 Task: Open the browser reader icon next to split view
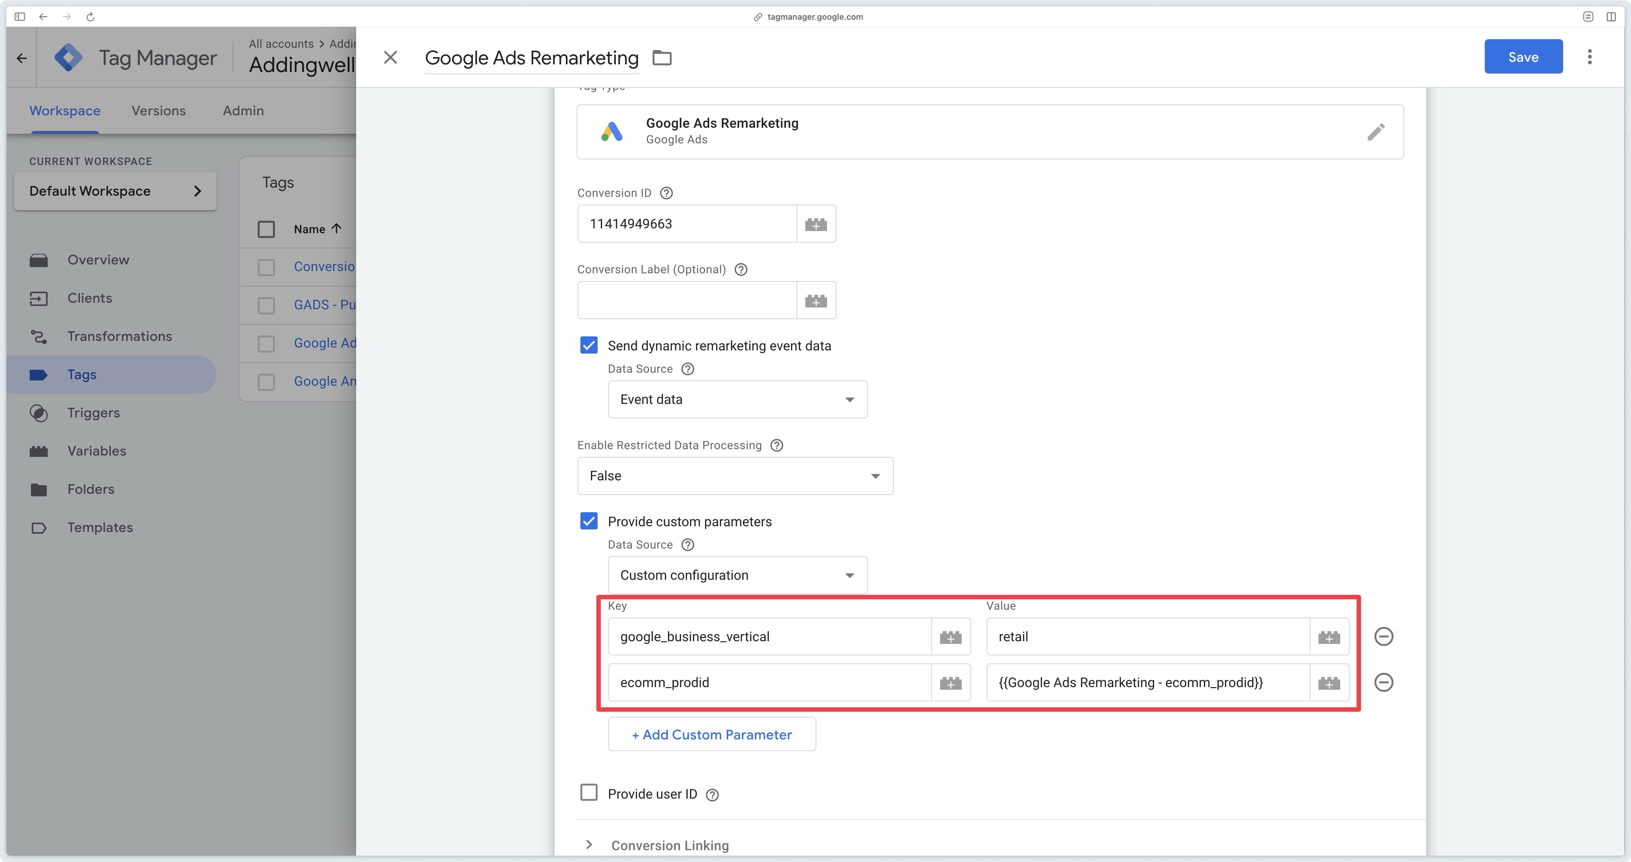(1588, 17)
